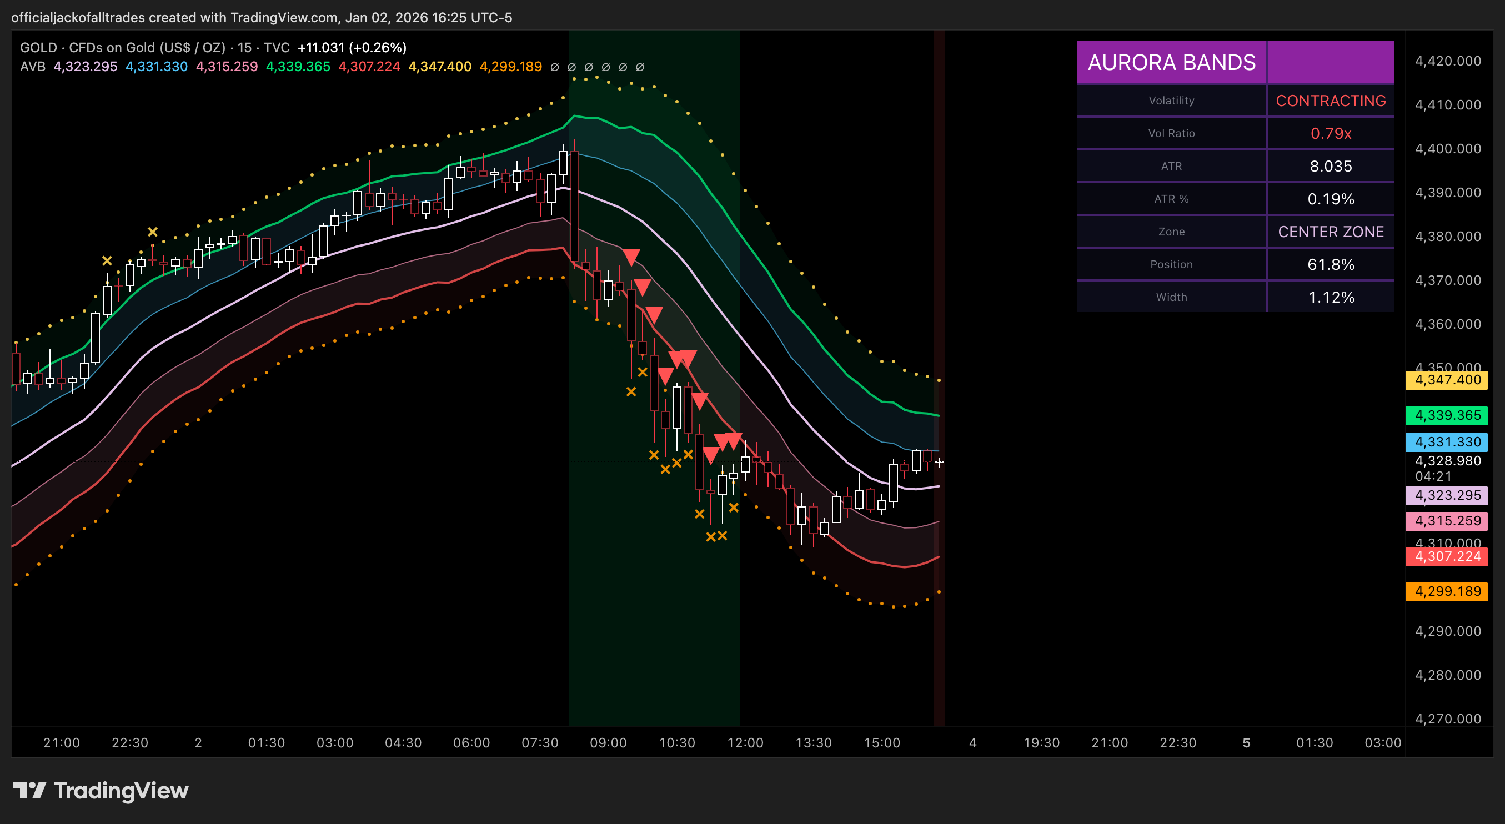Viewport: 1505px width, 824px height.
Task: Click the pink 4,315.259 price label
Action: pyautogui.click(x=1447, y=520)
